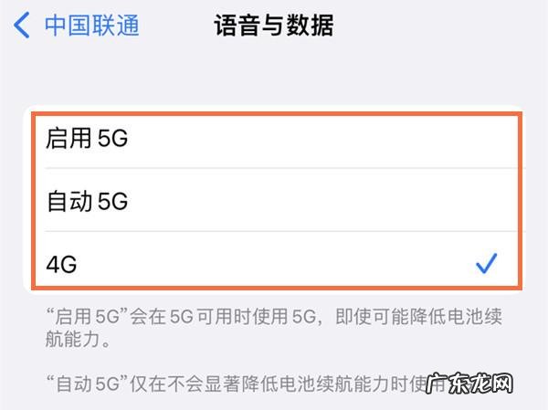548x410 pixels.
Task: Click the blue checkmark beside 4G
Action: coord(486,264)
